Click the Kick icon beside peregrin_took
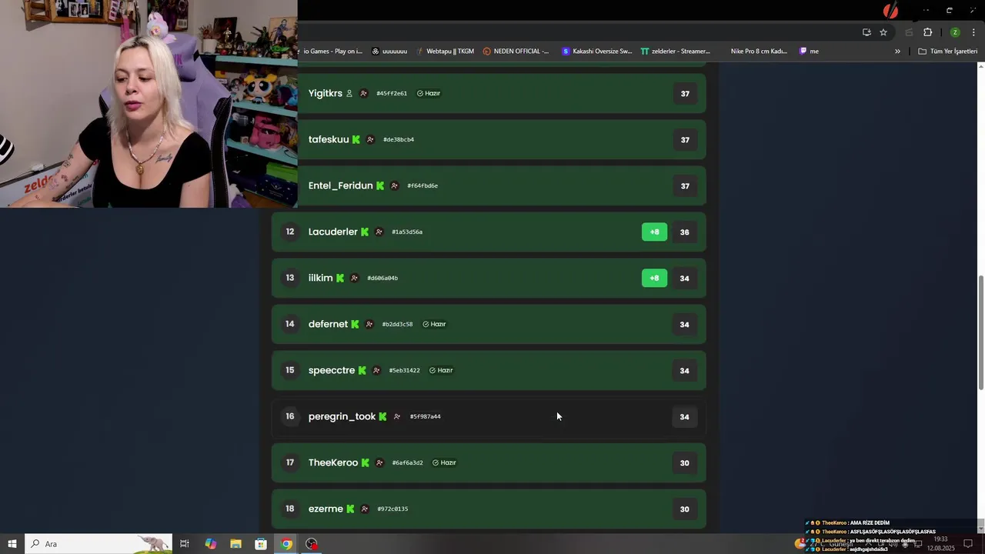Screen dimensions: 985x554 coord(382,416)
